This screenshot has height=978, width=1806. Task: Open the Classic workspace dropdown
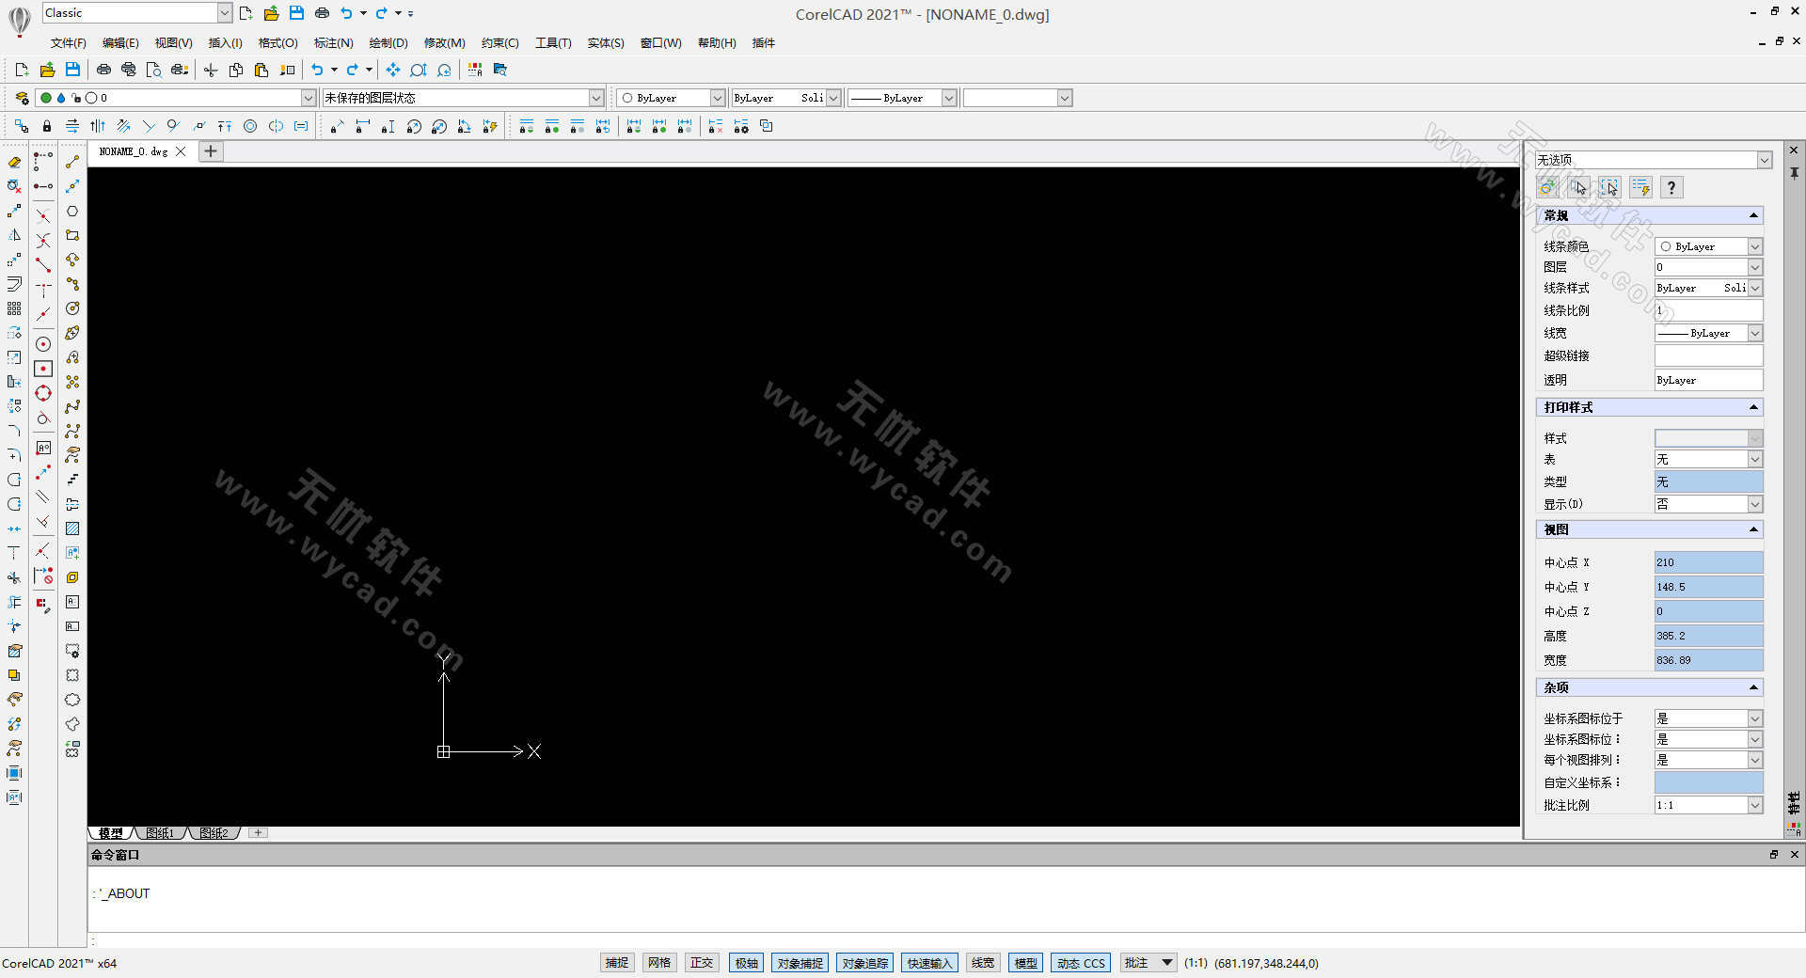(x=225, y=12)
